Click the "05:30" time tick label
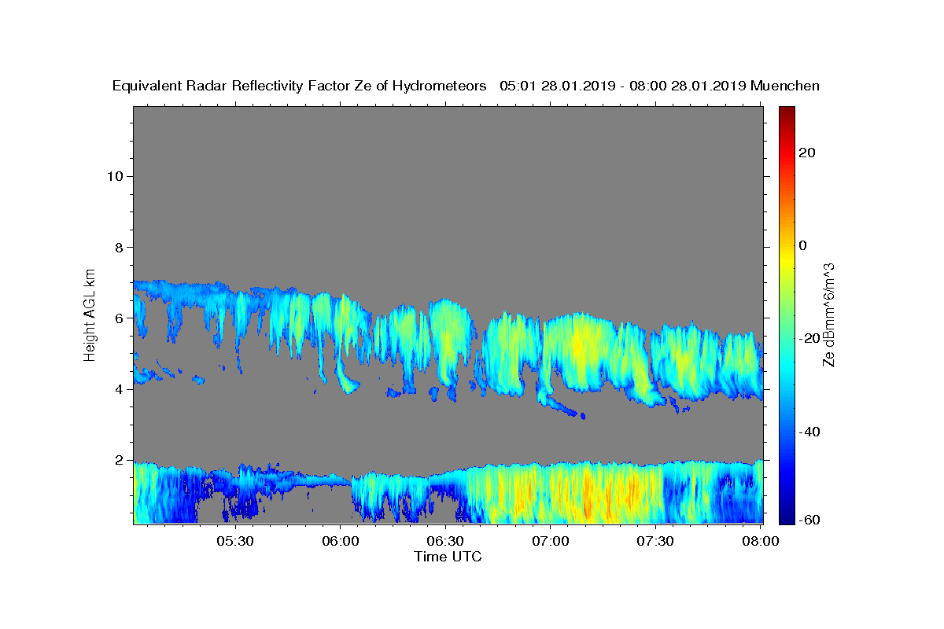This screenshot has width=944, height=629. [235, 541]
